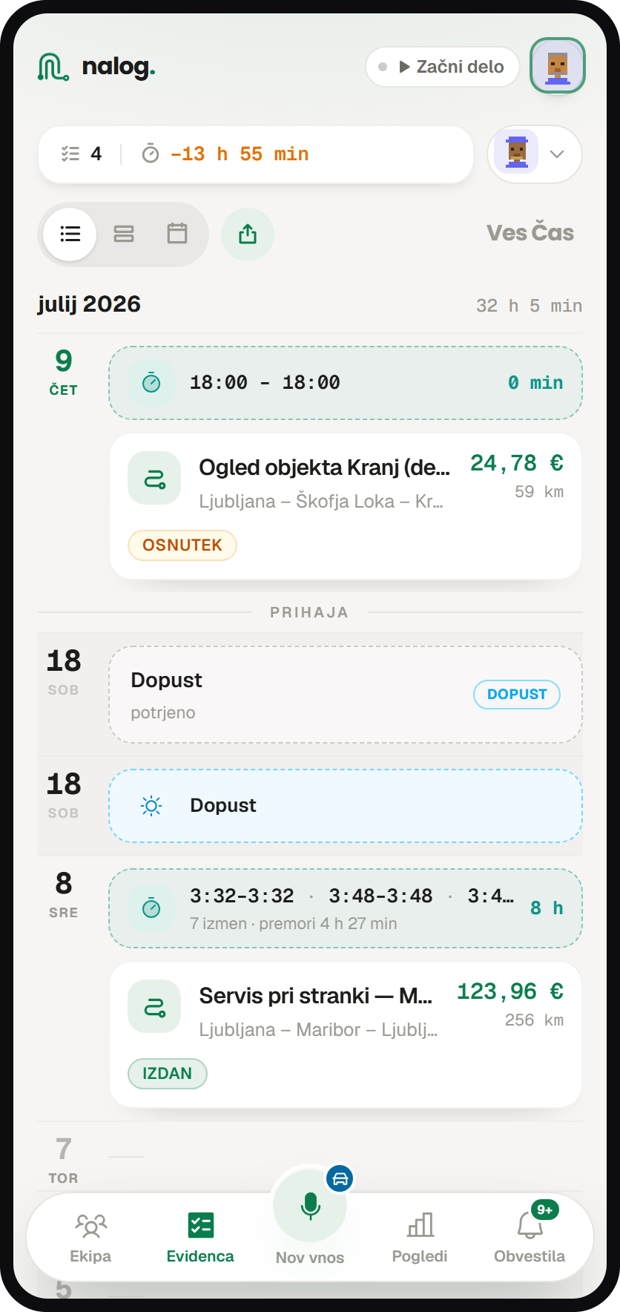
Task: Switch to calendar view icon
Action: [x=177, y=234]
